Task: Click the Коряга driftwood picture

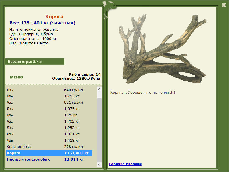Action: tap(162, 49)
